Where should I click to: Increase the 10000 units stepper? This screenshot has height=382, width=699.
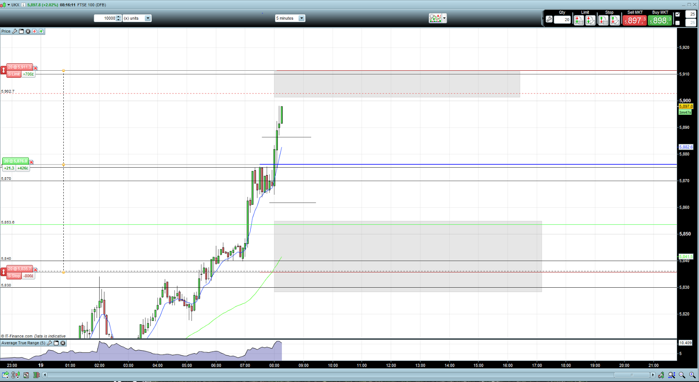point(118,17)
